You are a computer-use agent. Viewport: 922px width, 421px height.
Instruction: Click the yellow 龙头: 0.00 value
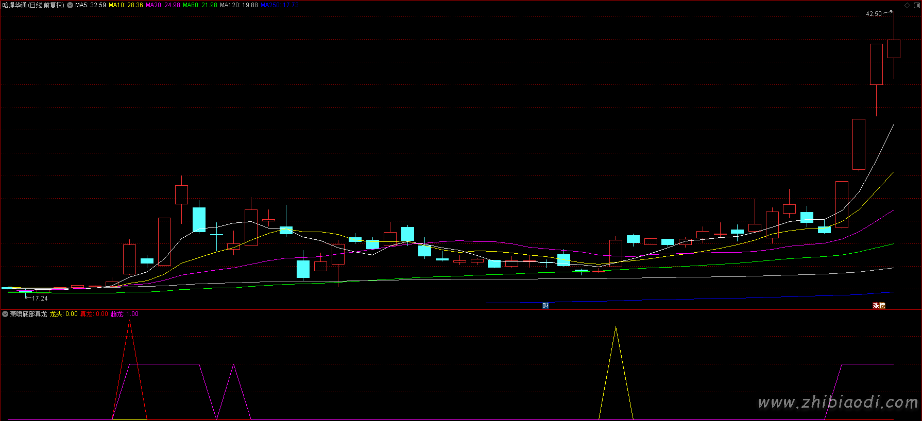coord(63,314)
